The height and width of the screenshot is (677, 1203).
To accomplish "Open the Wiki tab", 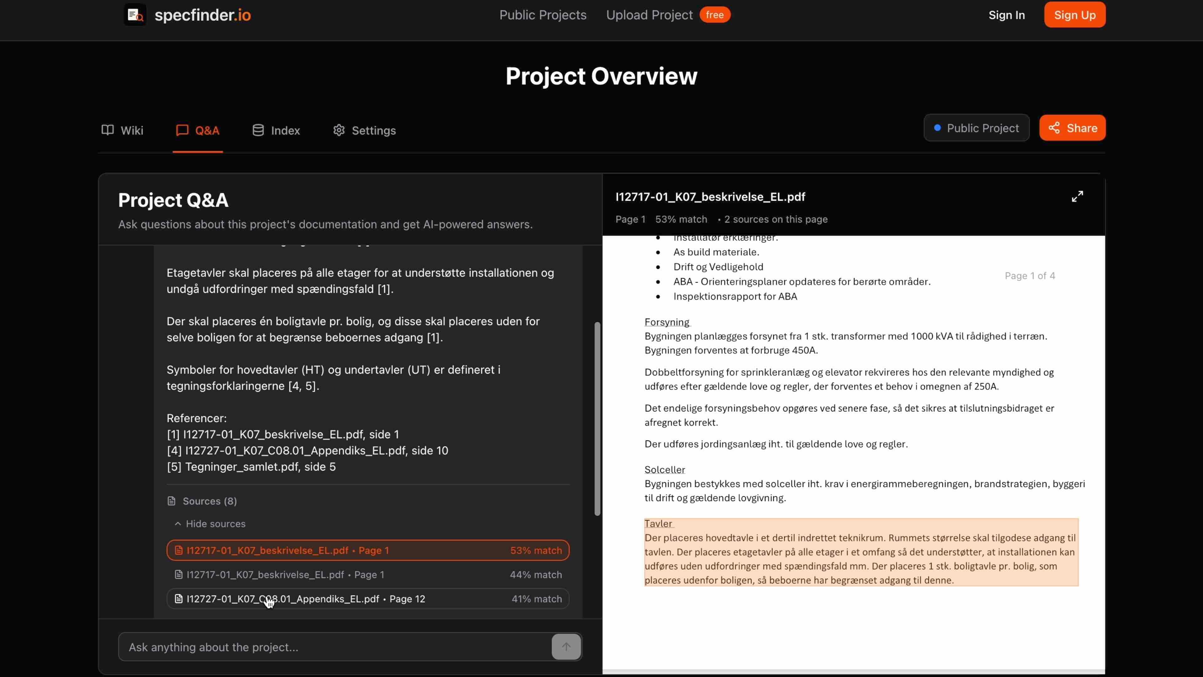I will [x=122, y=130].
